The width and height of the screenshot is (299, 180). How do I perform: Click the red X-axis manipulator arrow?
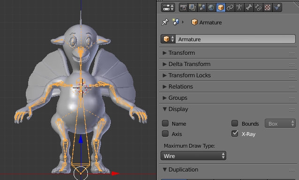click(115, 173)
